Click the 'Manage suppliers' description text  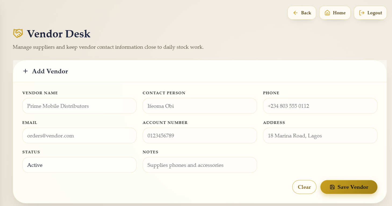tap(108, 47)
